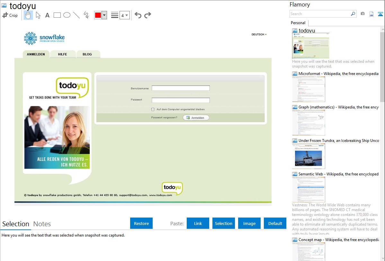Redo the last edit
Image resolution: width=385 pixels, height=261 pixels.
click(x=148, y=15)
